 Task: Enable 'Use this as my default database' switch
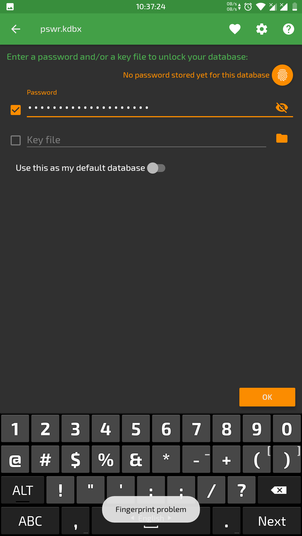coord(157,168)
